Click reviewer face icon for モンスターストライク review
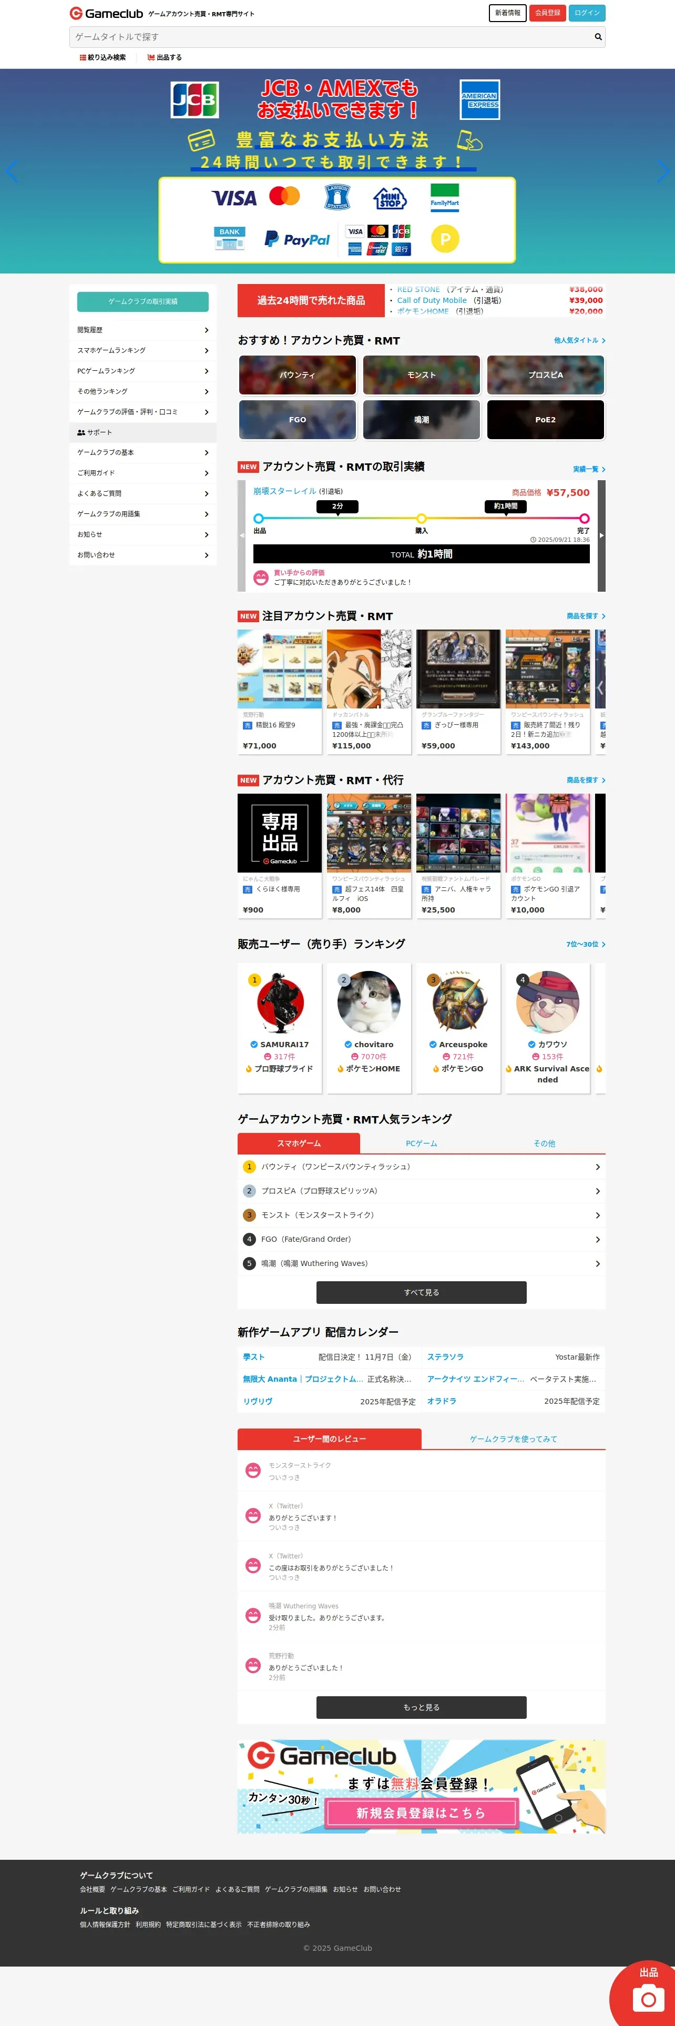This screenshot has width=675, height=2026. point(253,1470)
